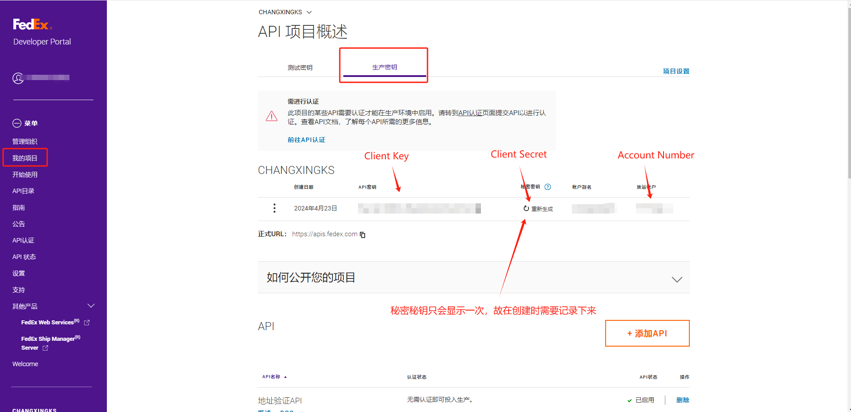Screen dimensions: 851x412
Task: Click the user profile avatar icon
Action: [x=18, y=78]
